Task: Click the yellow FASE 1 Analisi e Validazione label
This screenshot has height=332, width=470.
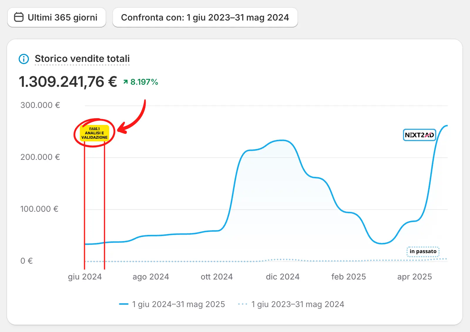Action: tap(94, 133)
